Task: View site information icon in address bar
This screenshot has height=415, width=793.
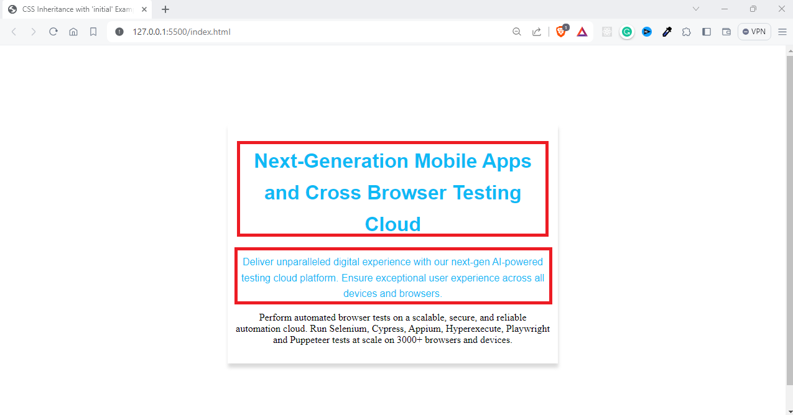Action: click(119, 32)
